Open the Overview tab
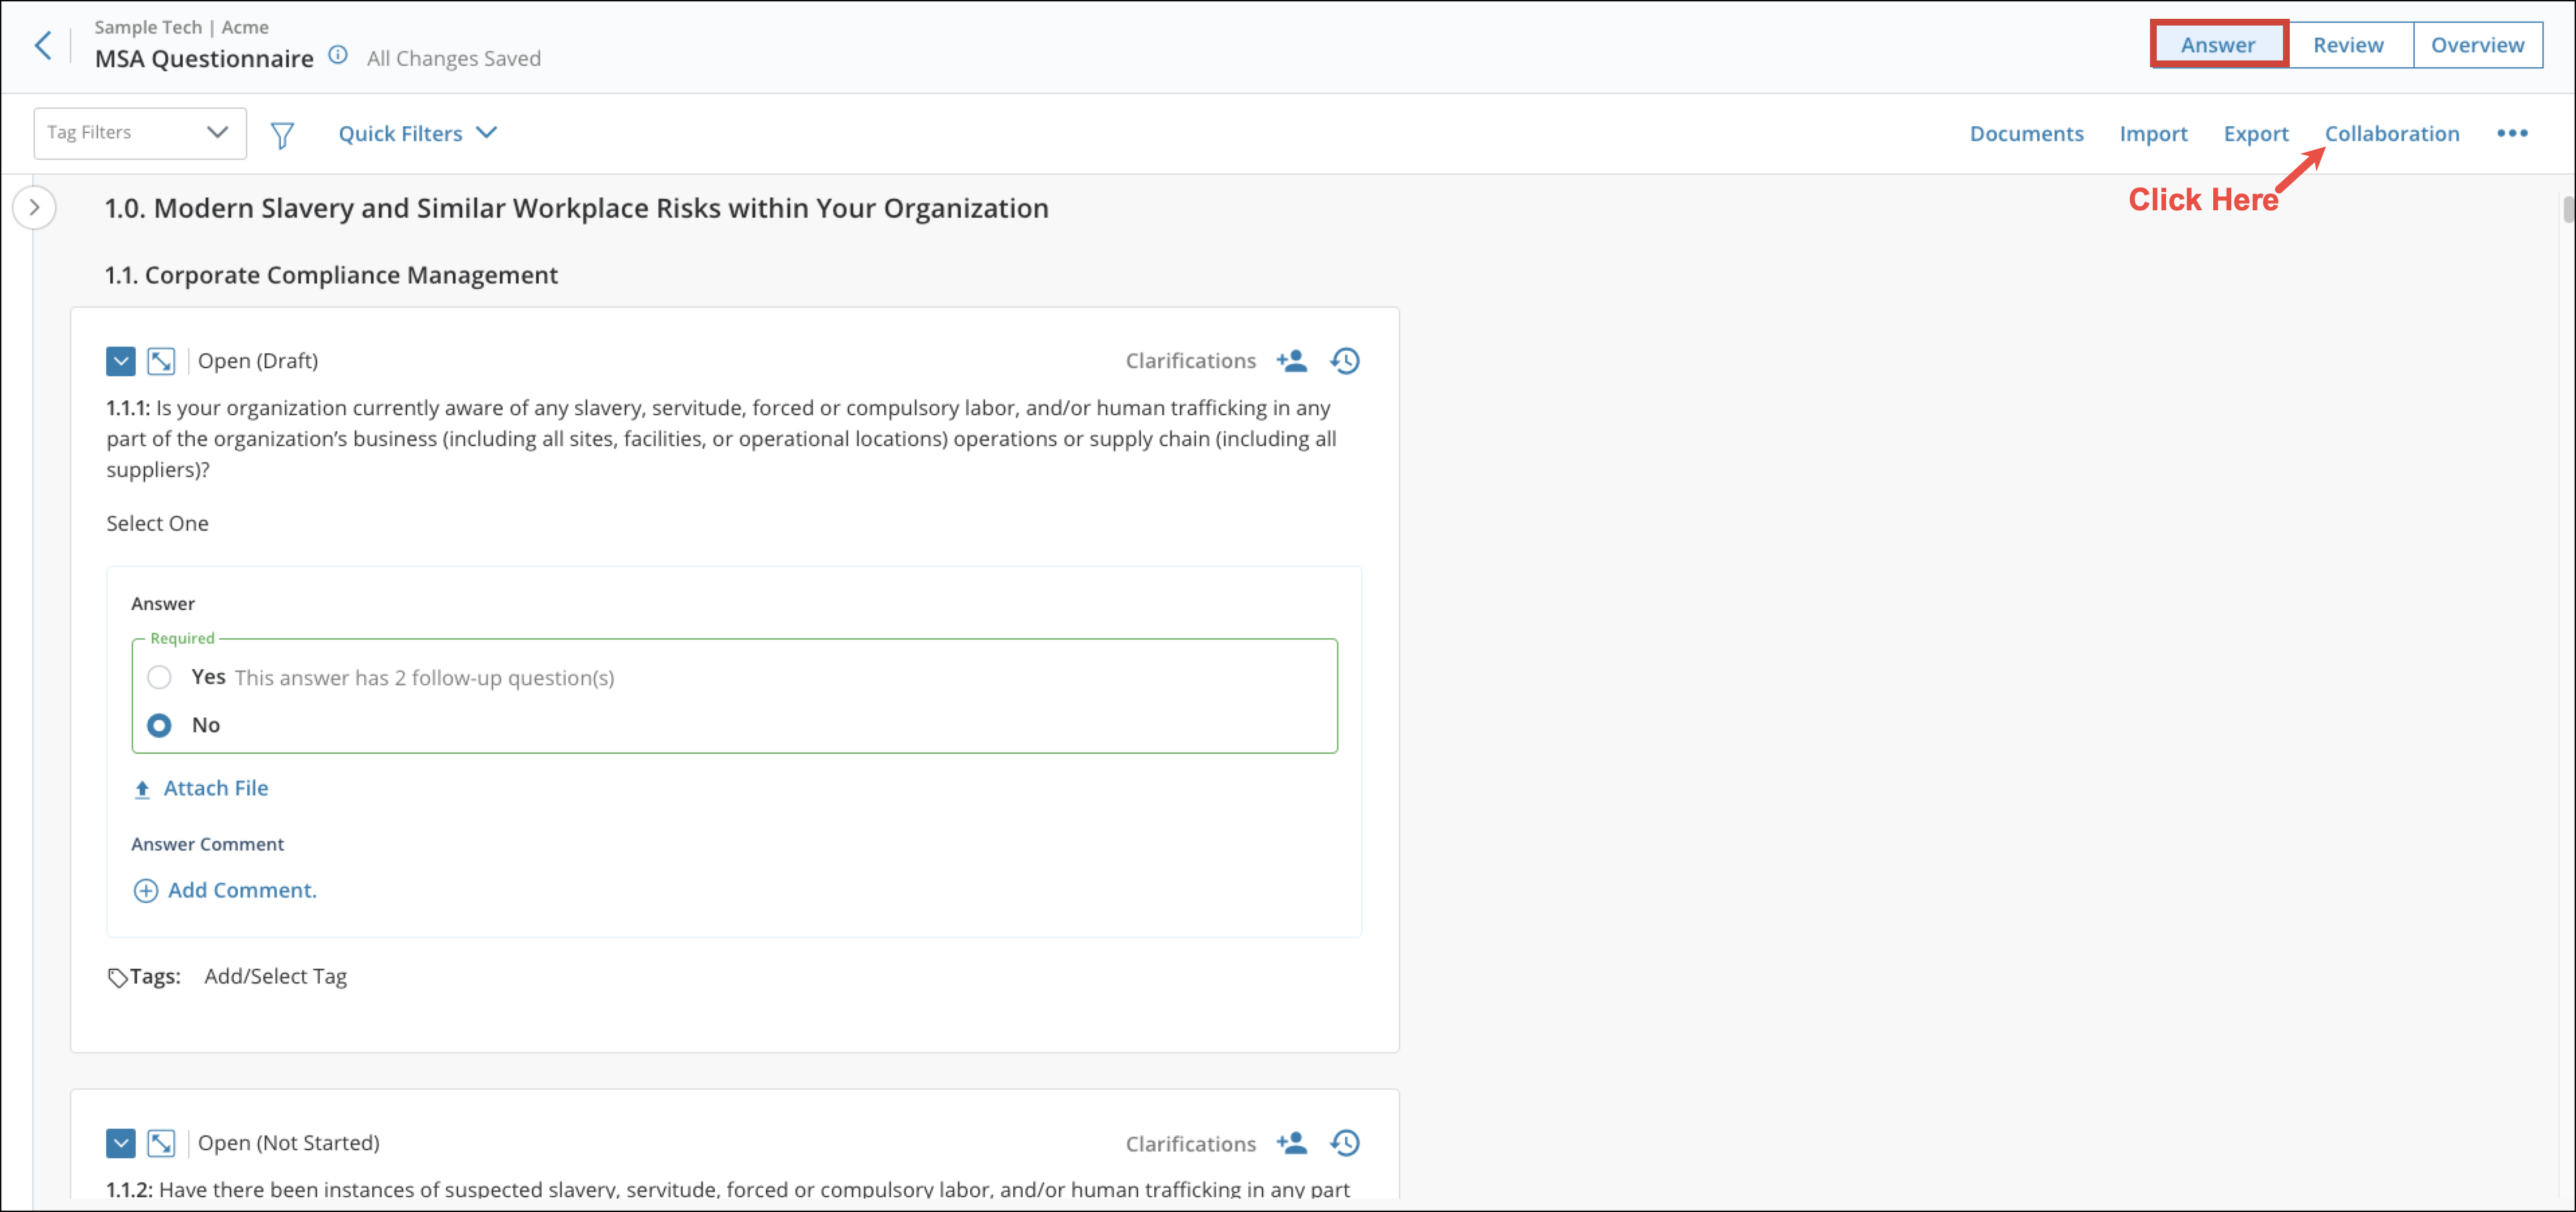 click(2477, 44)
